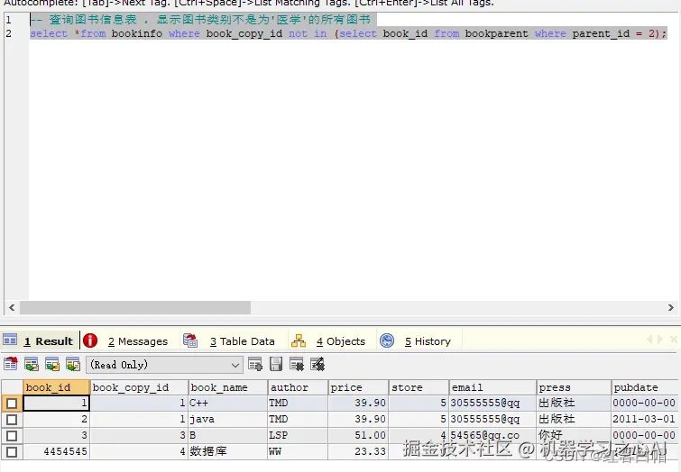Click the 'java' book_name cell

click(228, 419)
